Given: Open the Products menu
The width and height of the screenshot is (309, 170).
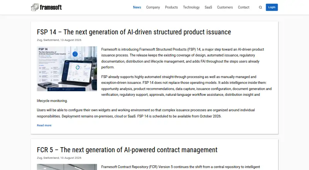Looking at the screenshot, I should 171,7.
